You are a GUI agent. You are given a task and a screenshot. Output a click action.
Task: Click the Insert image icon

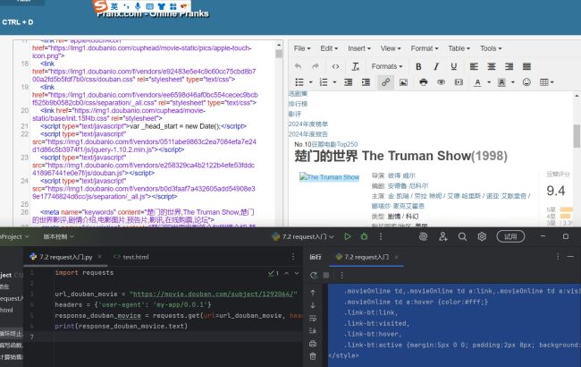403,82
